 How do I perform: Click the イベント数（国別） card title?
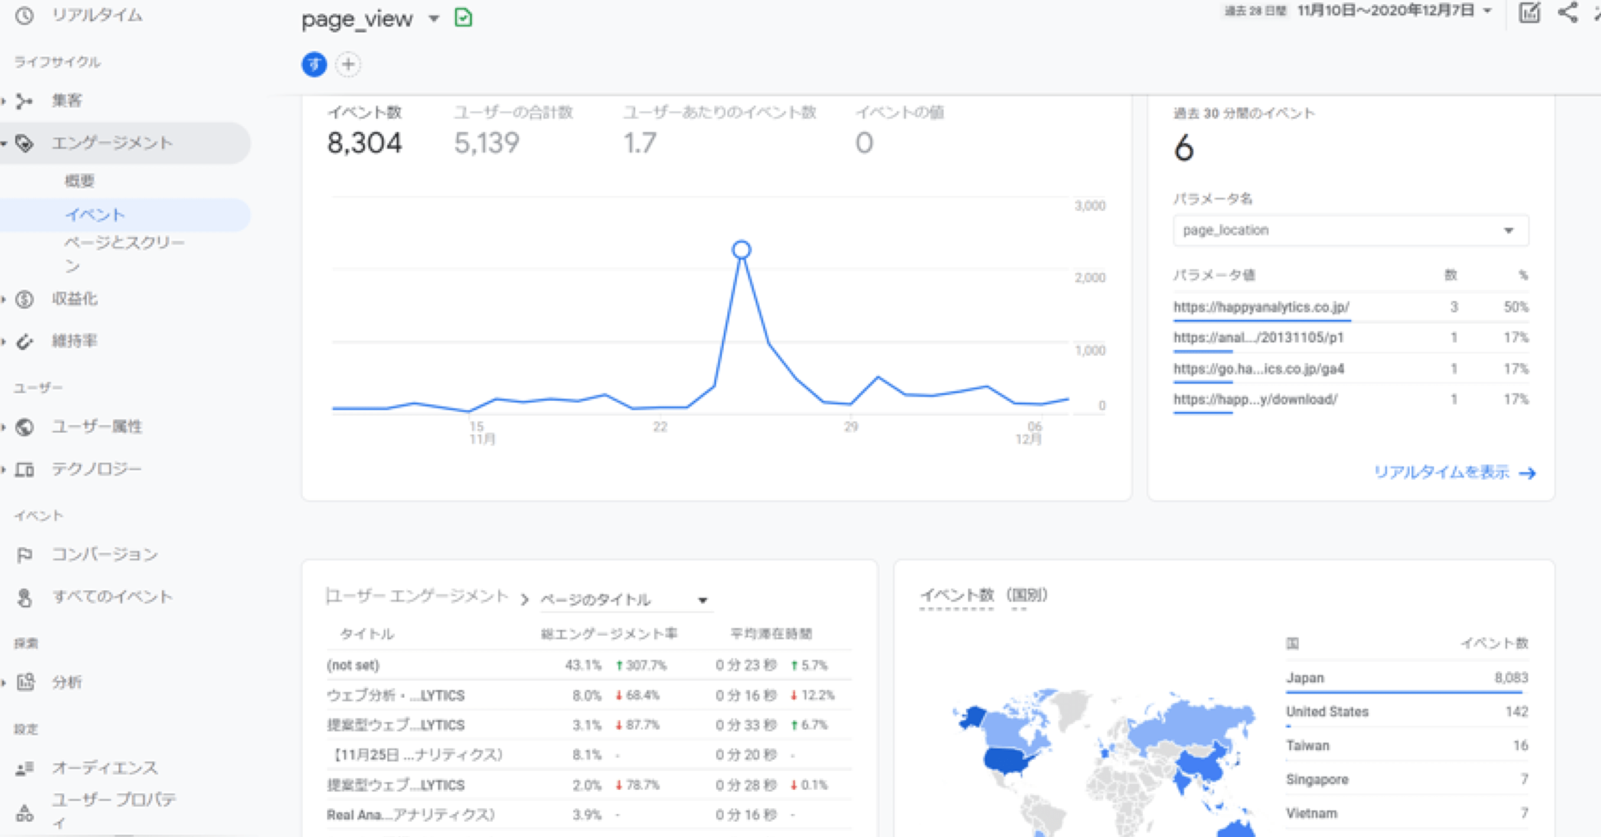coord(984,595)
